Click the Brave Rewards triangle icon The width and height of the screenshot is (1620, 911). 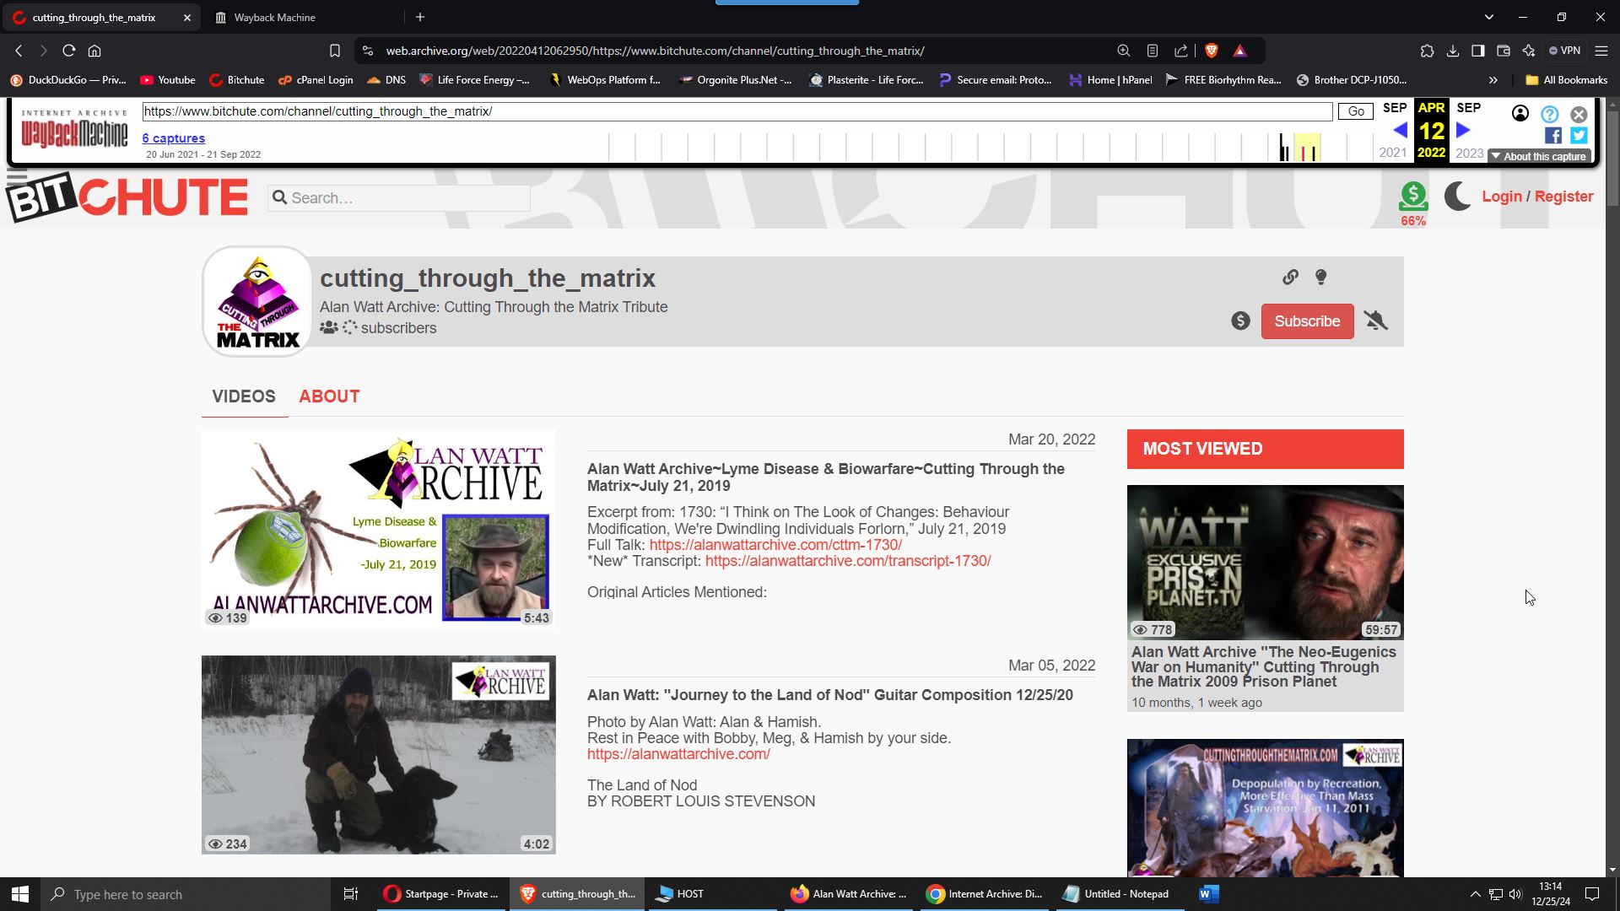pyautogui.click(x=1239, y=51)
